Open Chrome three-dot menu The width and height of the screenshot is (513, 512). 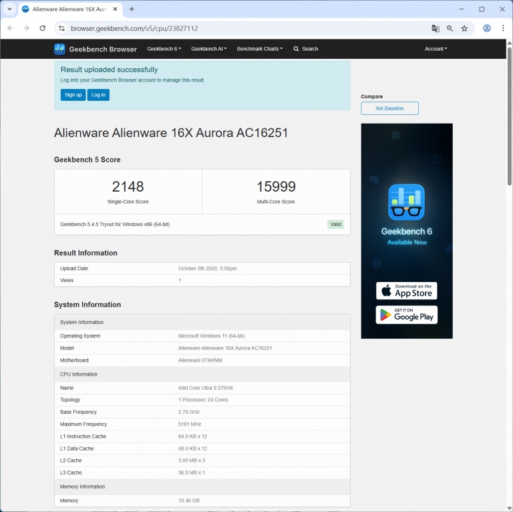tap(503, 29)
